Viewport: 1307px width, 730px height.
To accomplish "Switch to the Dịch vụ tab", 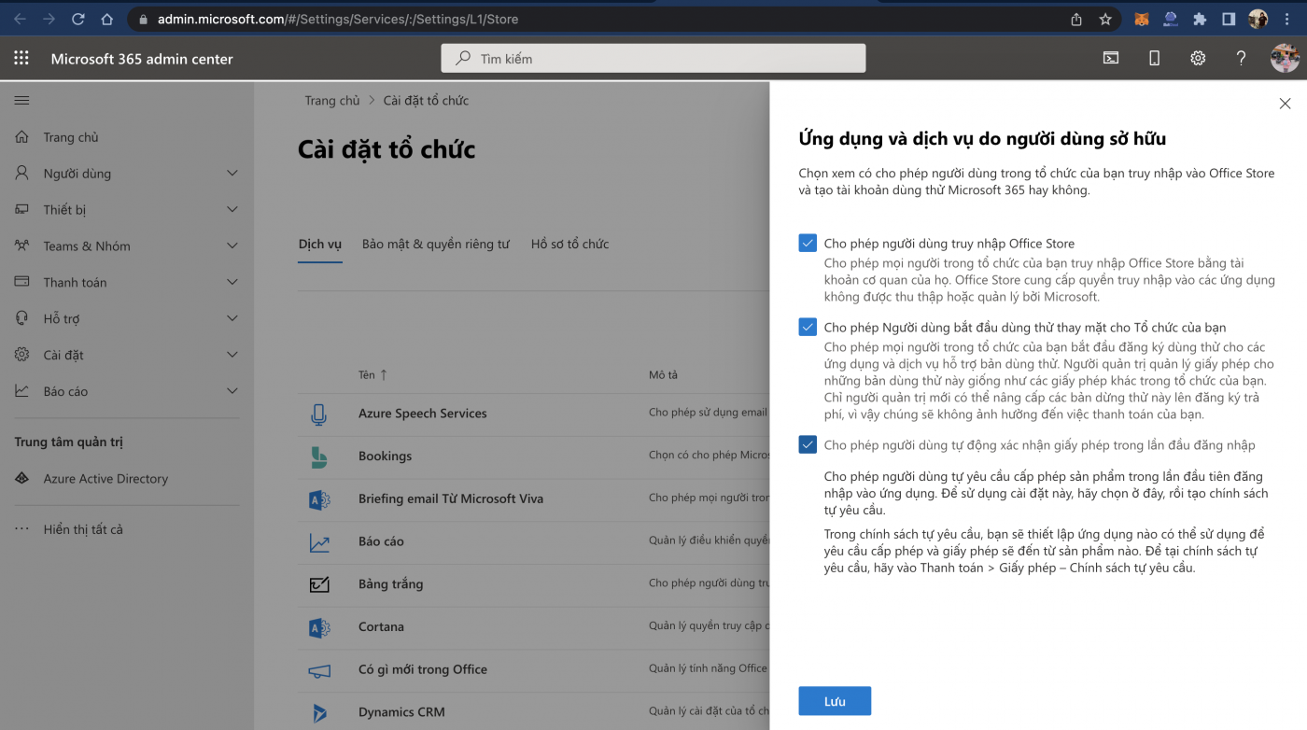I will tap(320, 244).
